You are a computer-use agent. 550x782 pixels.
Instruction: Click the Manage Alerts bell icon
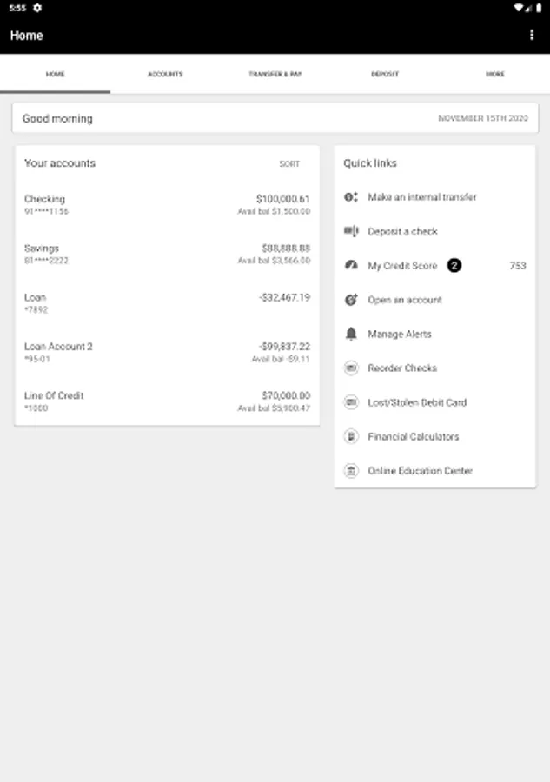click(351, 334)
